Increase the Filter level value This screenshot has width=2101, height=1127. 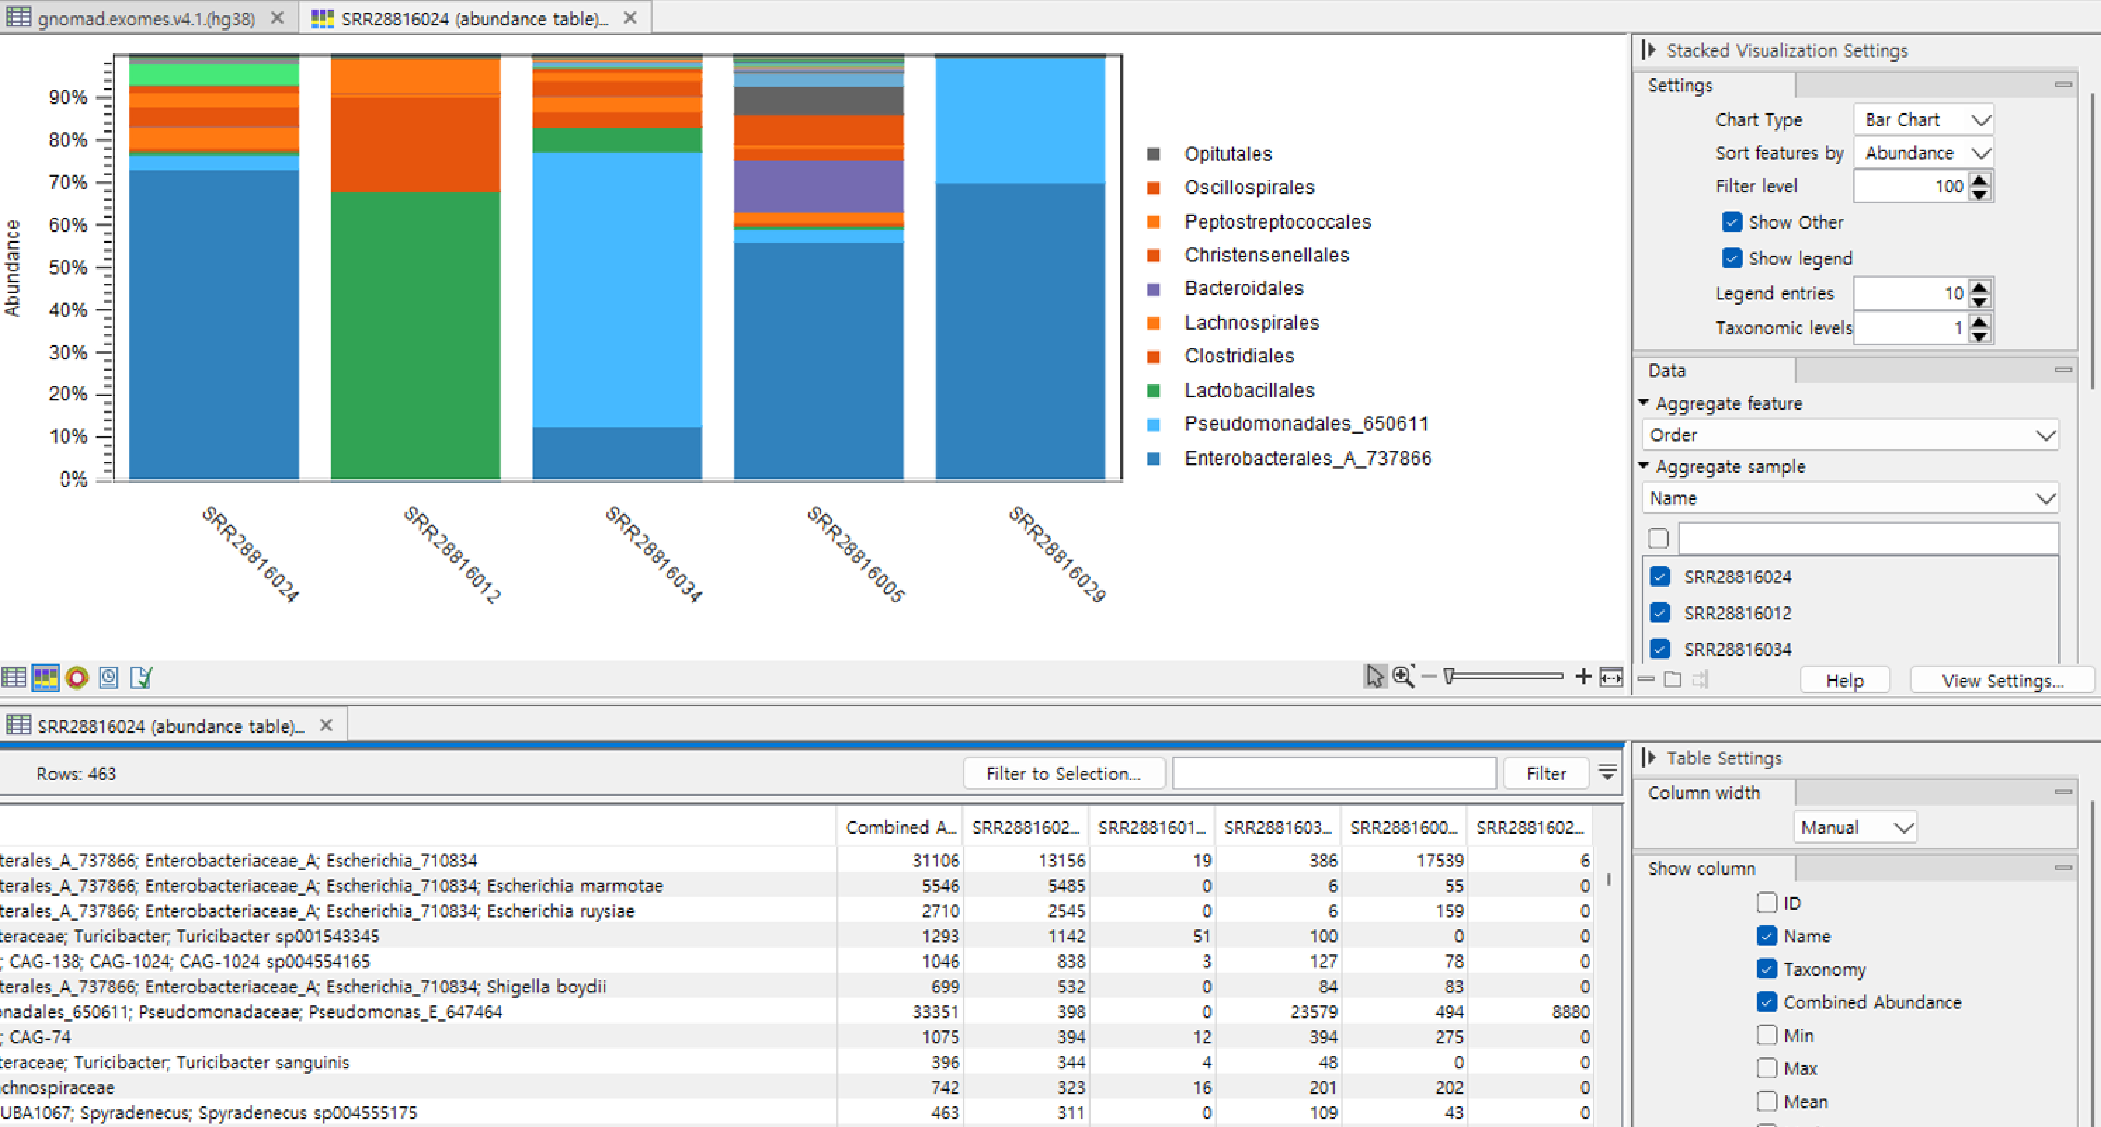tap(1980, 179)
